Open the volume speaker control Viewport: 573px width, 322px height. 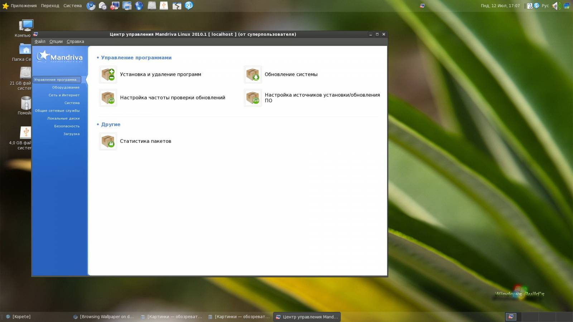(556, 6)
